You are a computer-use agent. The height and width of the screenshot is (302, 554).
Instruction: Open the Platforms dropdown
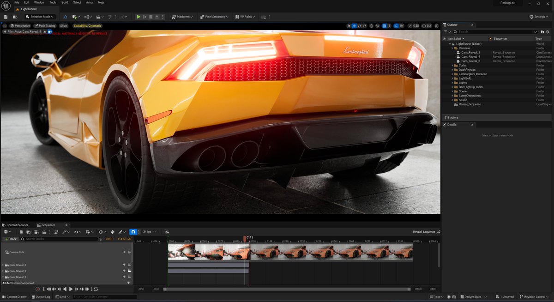(182, 17)
